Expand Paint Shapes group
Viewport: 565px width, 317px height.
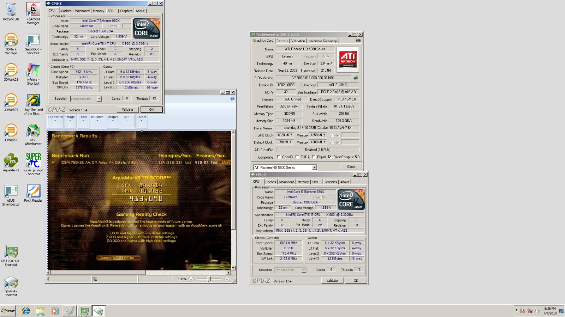(x=113, y=119)
